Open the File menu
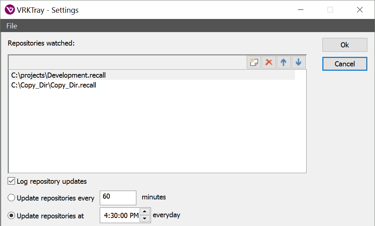This screenshot has height=226, width=375. pyautogui.click(x=12, y=26)
